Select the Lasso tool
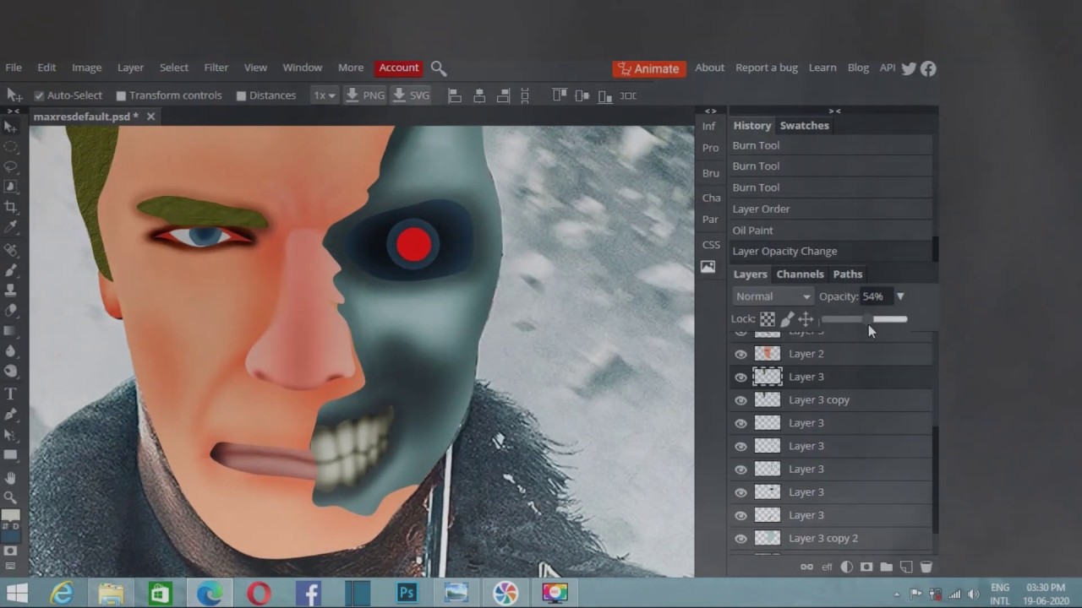 coord(11,166)
